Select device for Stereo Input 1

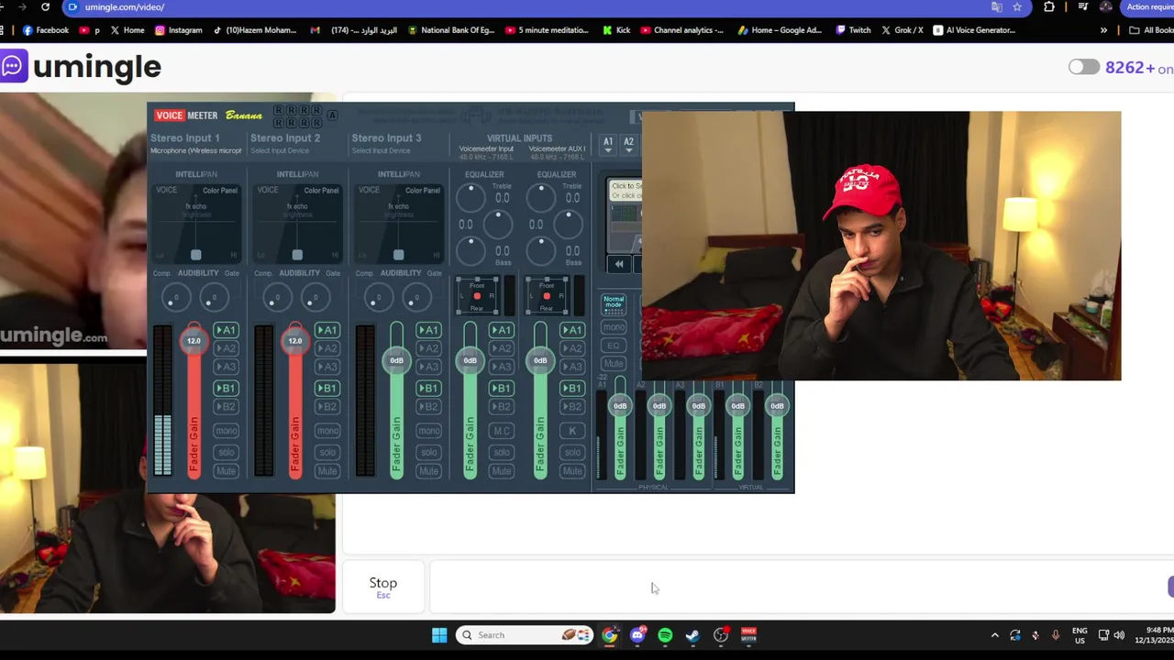pos(196,150)
